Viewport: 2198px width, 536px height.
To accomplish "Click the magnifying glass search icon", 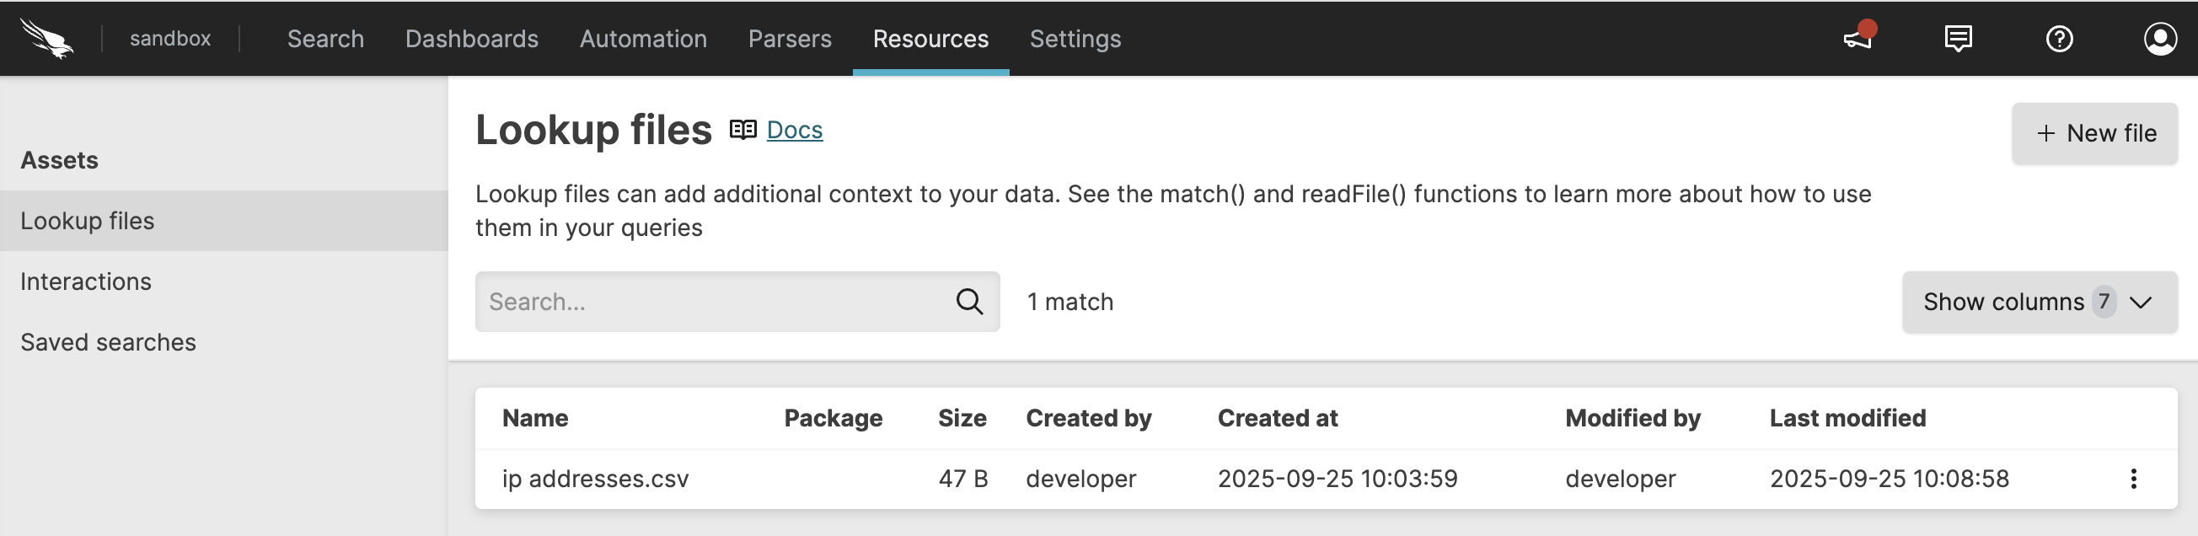I will (x=968, y=301).
